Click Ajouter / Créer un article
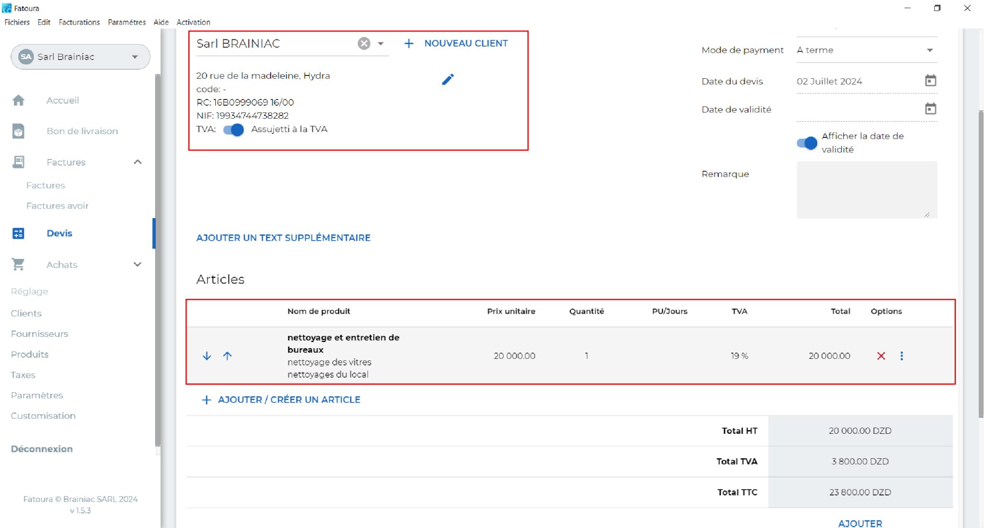Image resolution: width=984 pixels, height=528 pixels. (x=281, y=400)
